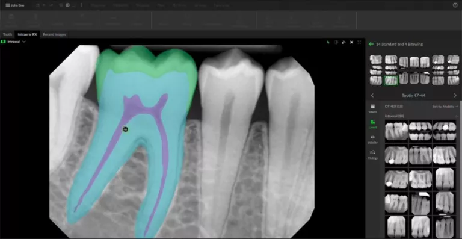The image size is (462, 239).
Task: Click the 14 Standard and 4 Bitewing title
Action: tap(399, 44)
